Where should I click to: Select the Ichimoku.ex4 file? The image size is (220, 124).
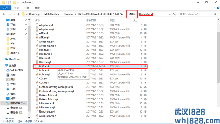[x=47, y=103]
